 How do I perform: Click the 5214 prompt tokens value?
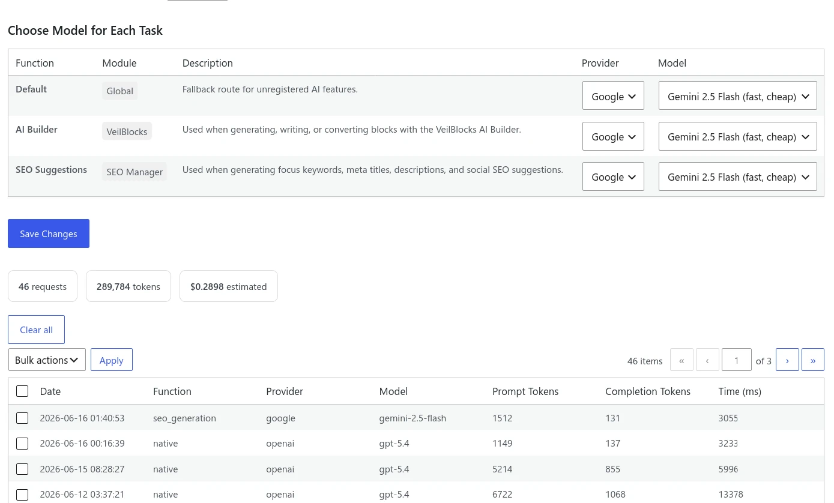502,469
